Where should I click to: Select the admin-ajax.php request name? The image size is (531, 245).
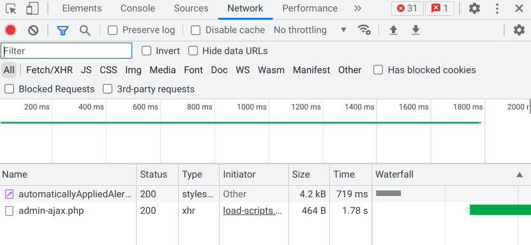[x=51, y=211]
